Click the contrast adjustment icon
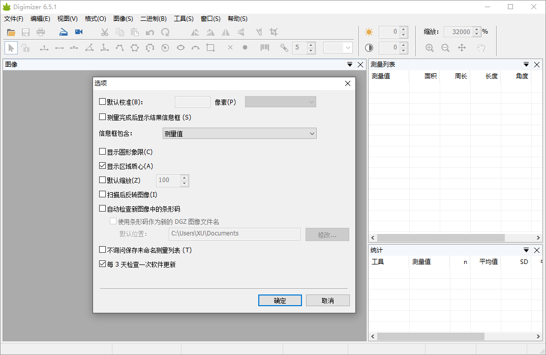Screen dimensions: 546x355 pyautogui.click(x=369, y=47)
